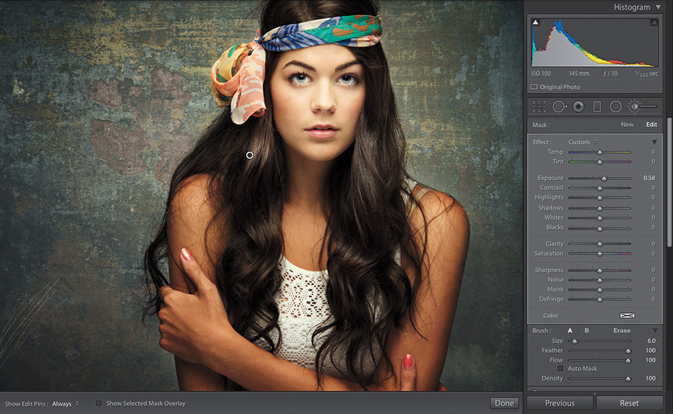Click the Adjustment Brush tool icon
This screenshot has height=414, width=673.
coord(635,106)
